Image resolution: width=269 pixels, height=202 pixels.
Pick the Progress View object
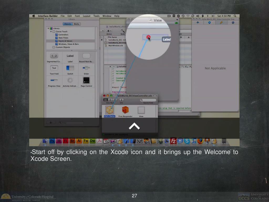(54, 82)
